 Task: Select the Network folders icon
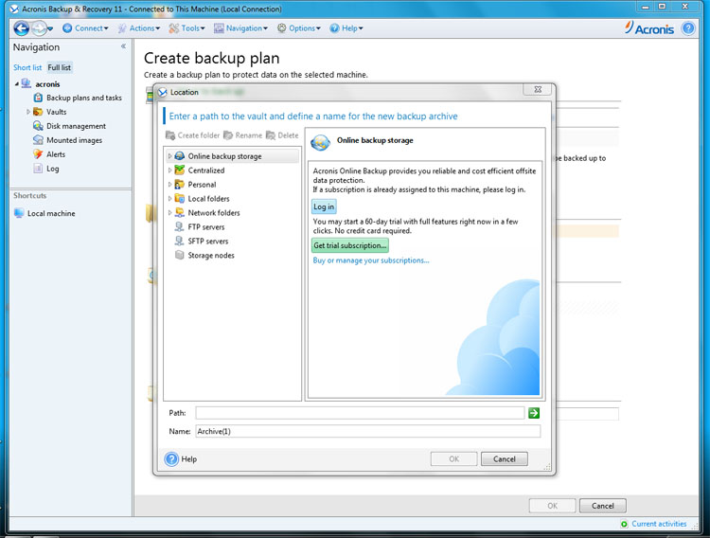click(179, 212)
